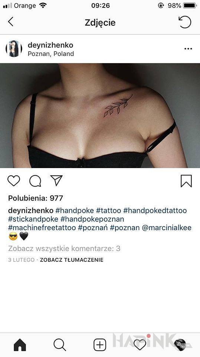Open activity heart tab in bottom bar
This screenshot has width=200, height=357.
140,345
